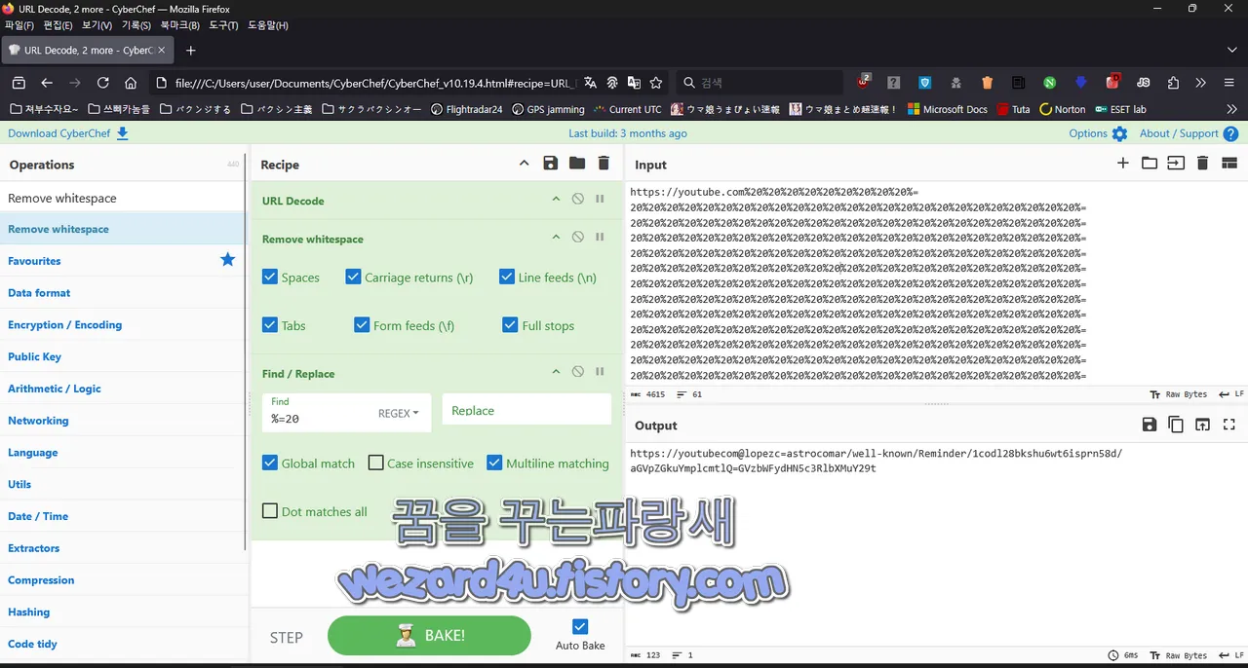The width and height of the screenshot is (1248, 668).
Task: Open the LF input line-ending selector
Action: 1231,394
